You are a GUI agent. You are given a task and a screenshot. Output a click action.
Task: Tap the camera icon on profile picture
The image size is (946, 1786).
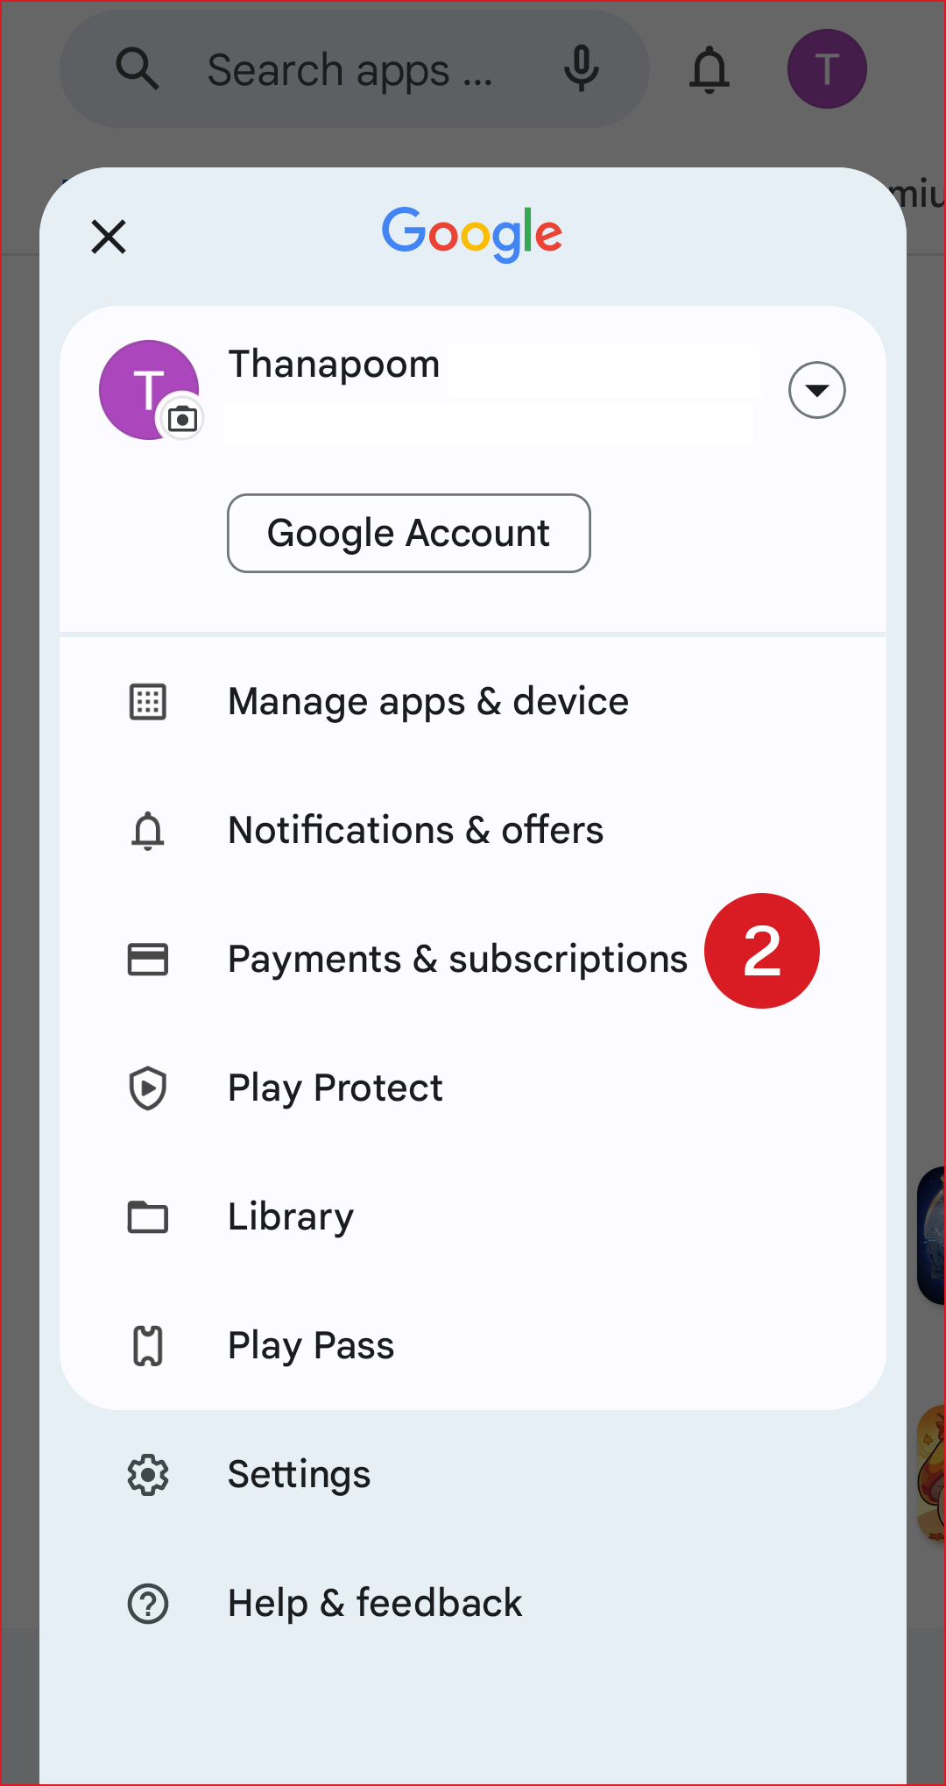[x=182, y=419]
